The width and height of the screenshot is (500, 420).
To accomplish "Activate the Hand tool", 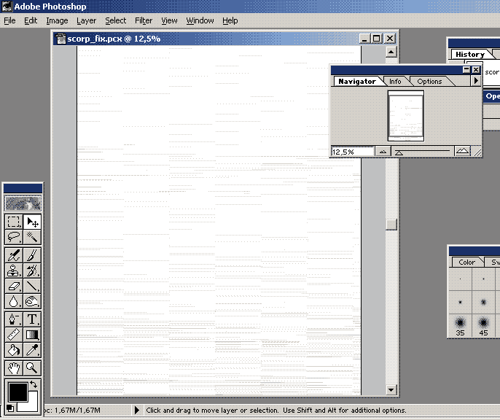I will [14, 368].
